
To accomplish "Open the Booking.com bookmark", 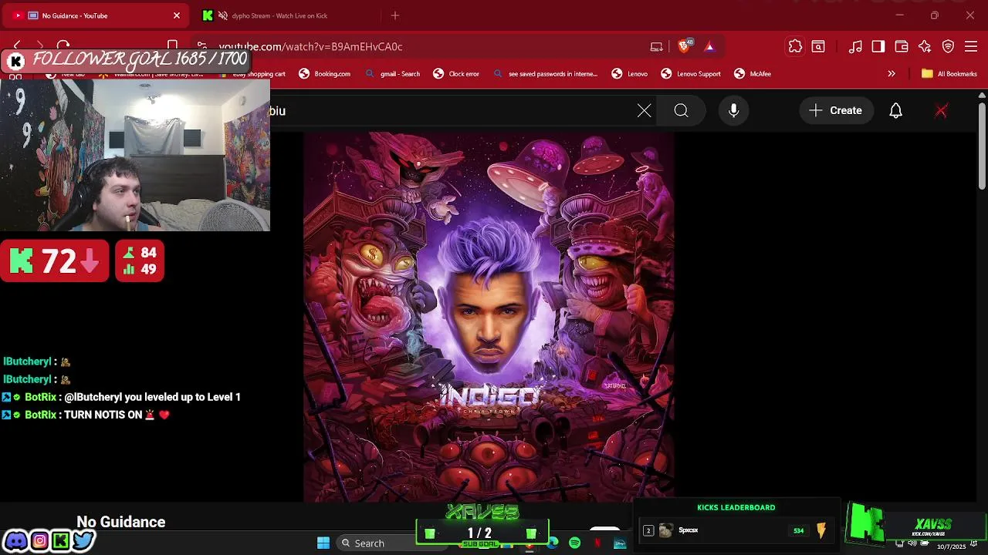I will (x=325, y=74).
